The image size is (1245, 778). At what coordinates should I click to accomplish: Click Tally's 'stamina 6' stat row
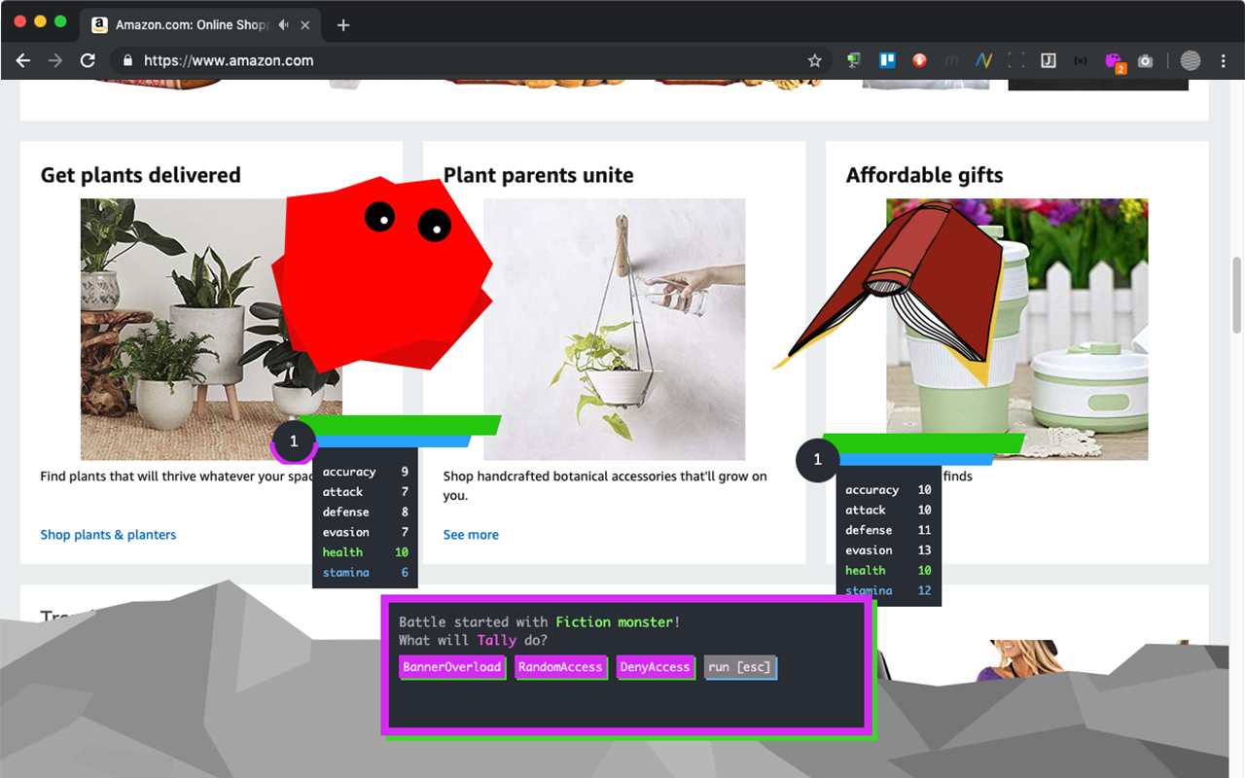[x=365, y=573]
